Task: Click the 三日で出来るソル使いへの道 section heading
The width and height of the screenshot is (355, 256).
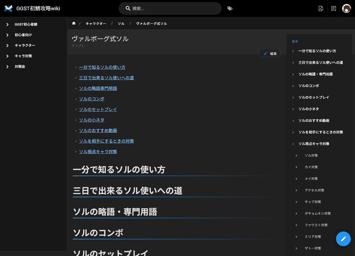Action: [x=128, y=191]
